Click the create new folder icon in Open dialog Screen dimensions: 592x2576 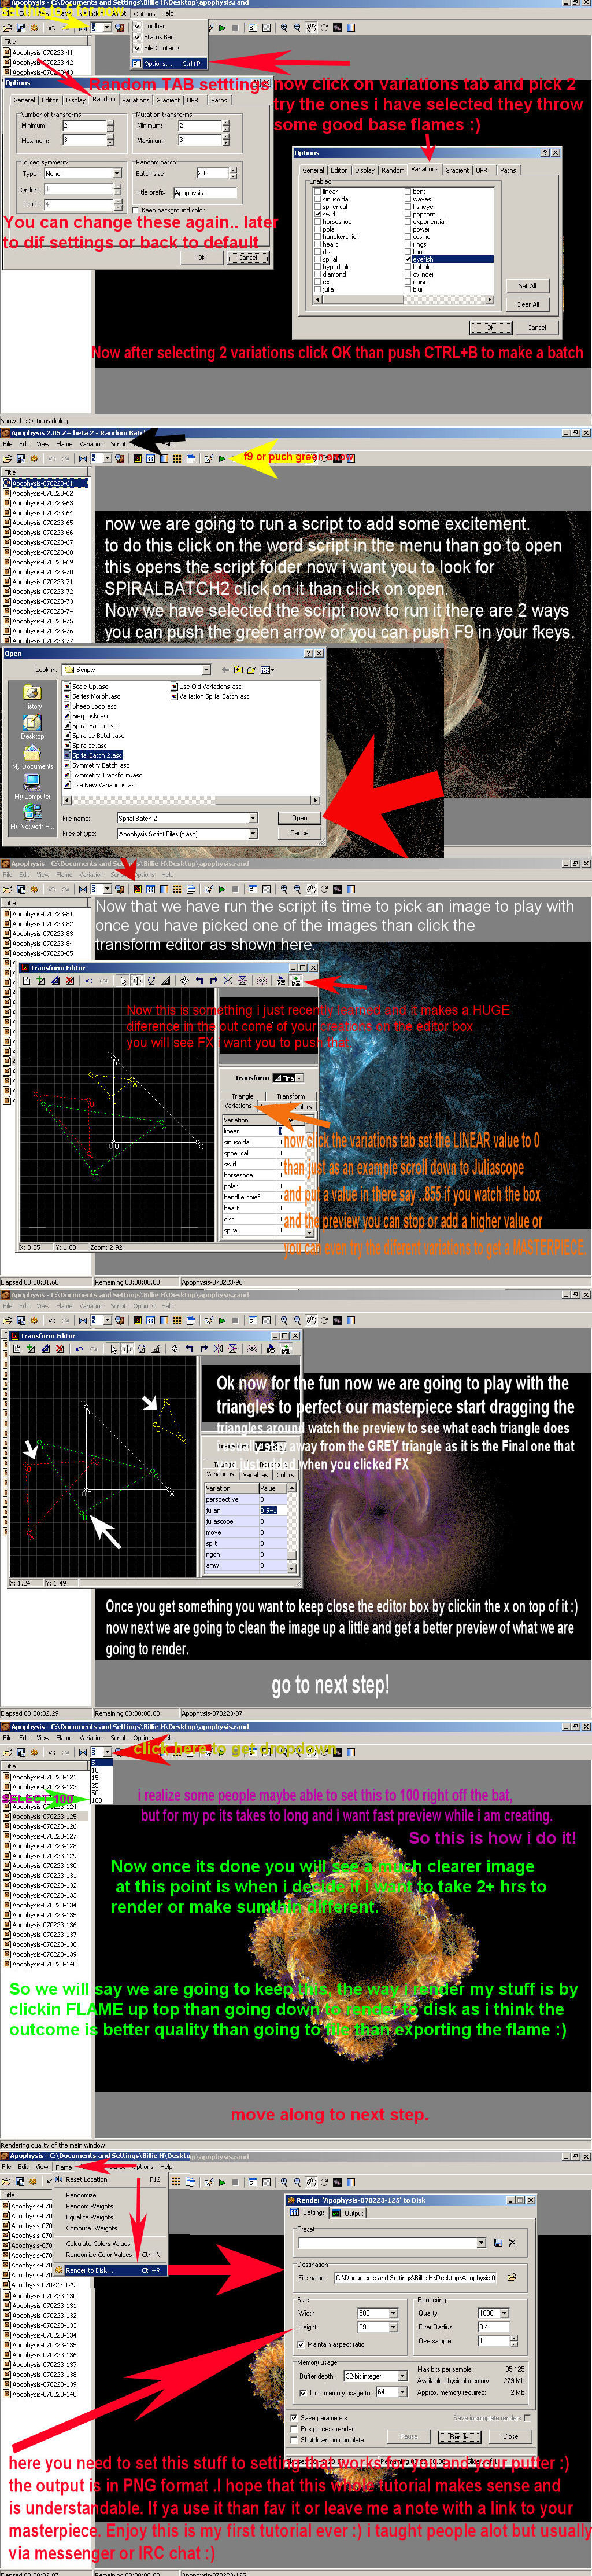254,670
